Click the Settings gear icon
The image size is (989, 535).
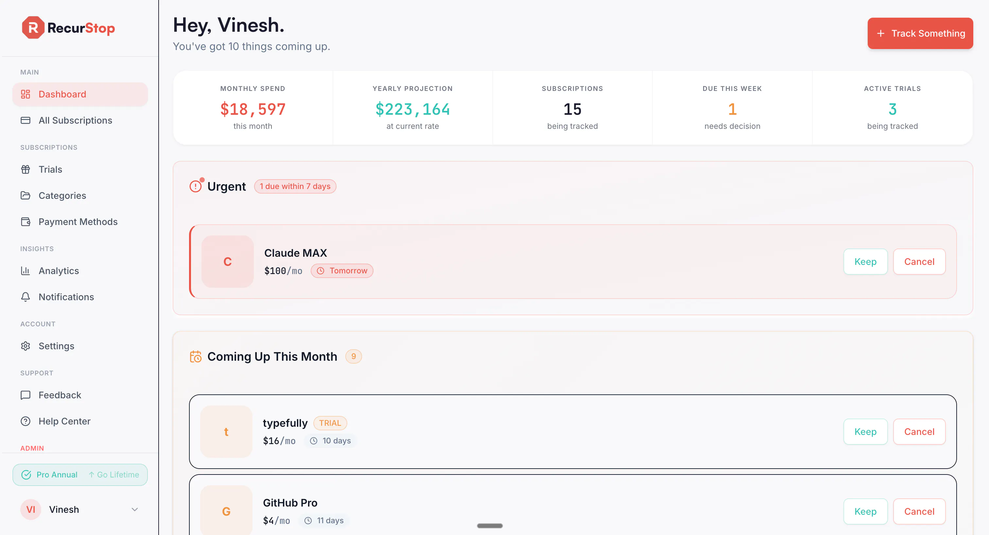point(25,346)
